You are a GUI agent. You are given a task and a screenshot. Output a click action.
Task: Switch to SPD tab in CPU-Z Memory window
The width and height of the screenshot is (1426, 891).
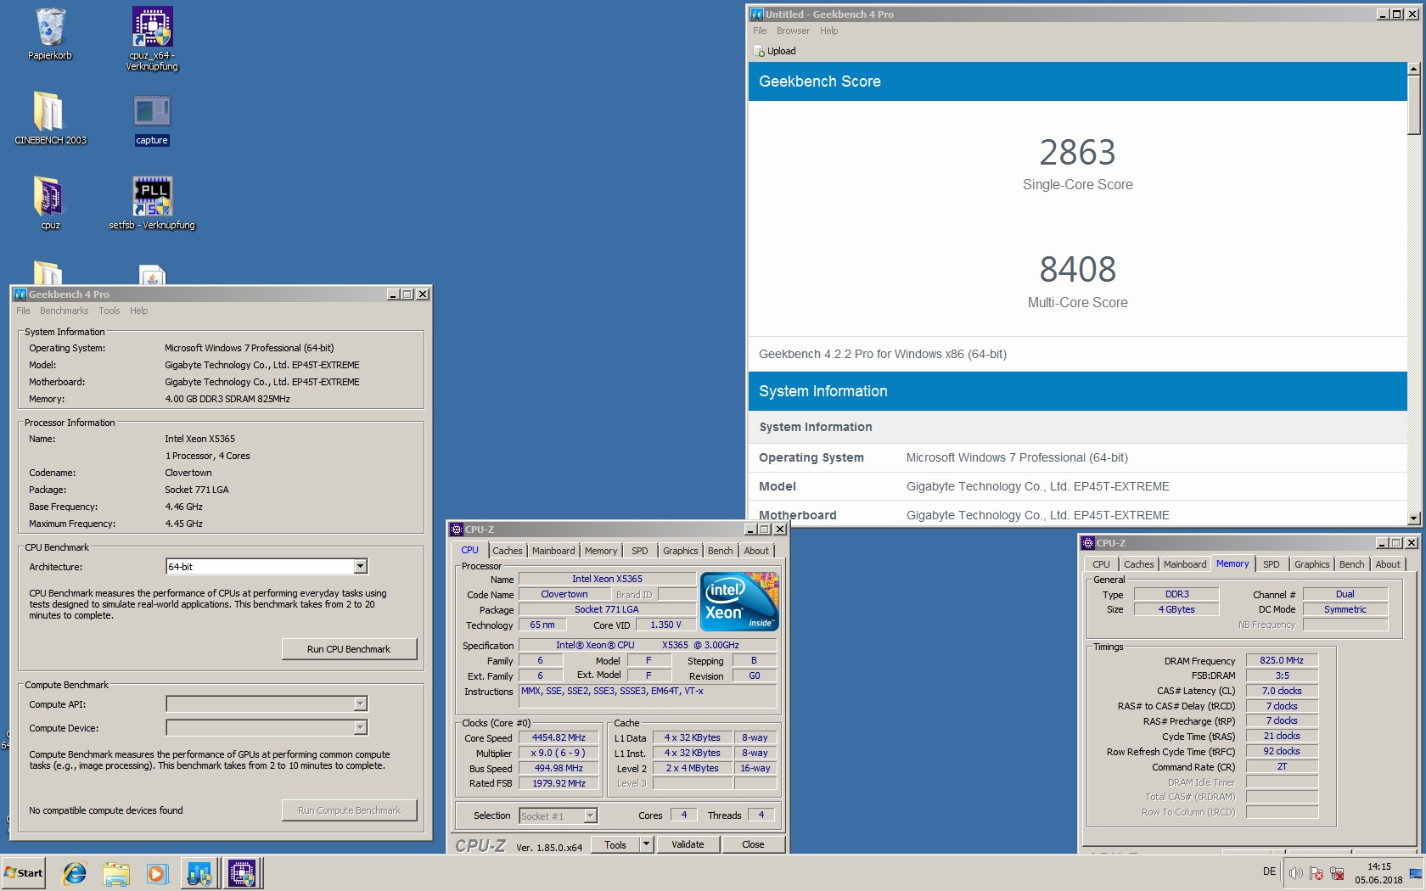click(1271, 564)
